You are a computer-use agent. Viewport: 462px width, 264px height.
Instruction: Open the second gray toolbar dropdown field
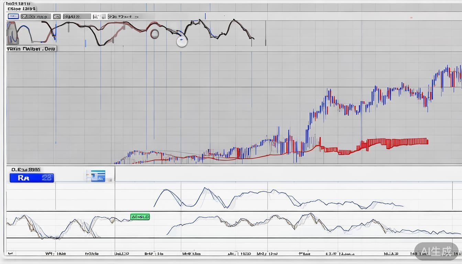coord(77,16)
